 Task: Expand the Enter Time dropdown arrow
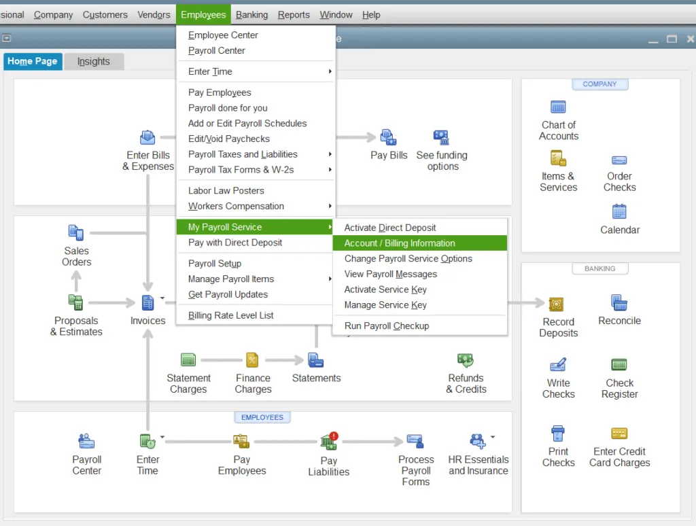[162, 437]
